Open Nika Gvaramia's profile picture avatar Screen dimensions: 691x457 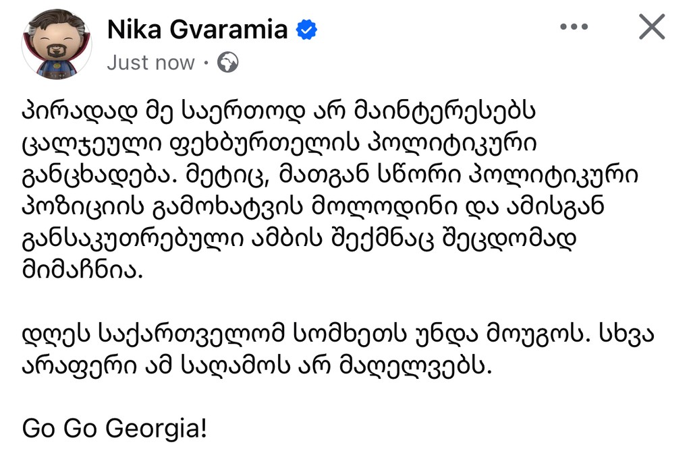[x=57, y=44]
